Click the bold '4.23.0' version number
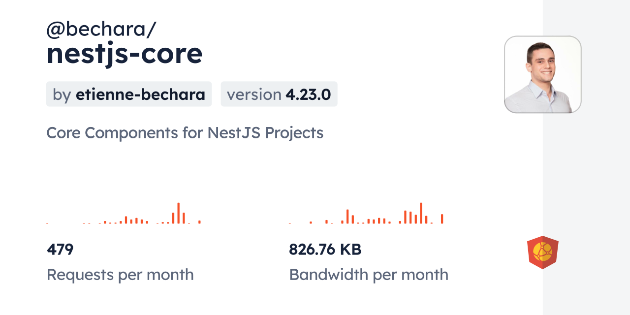Viewport: 630px width, 315px height. point(308,94)
